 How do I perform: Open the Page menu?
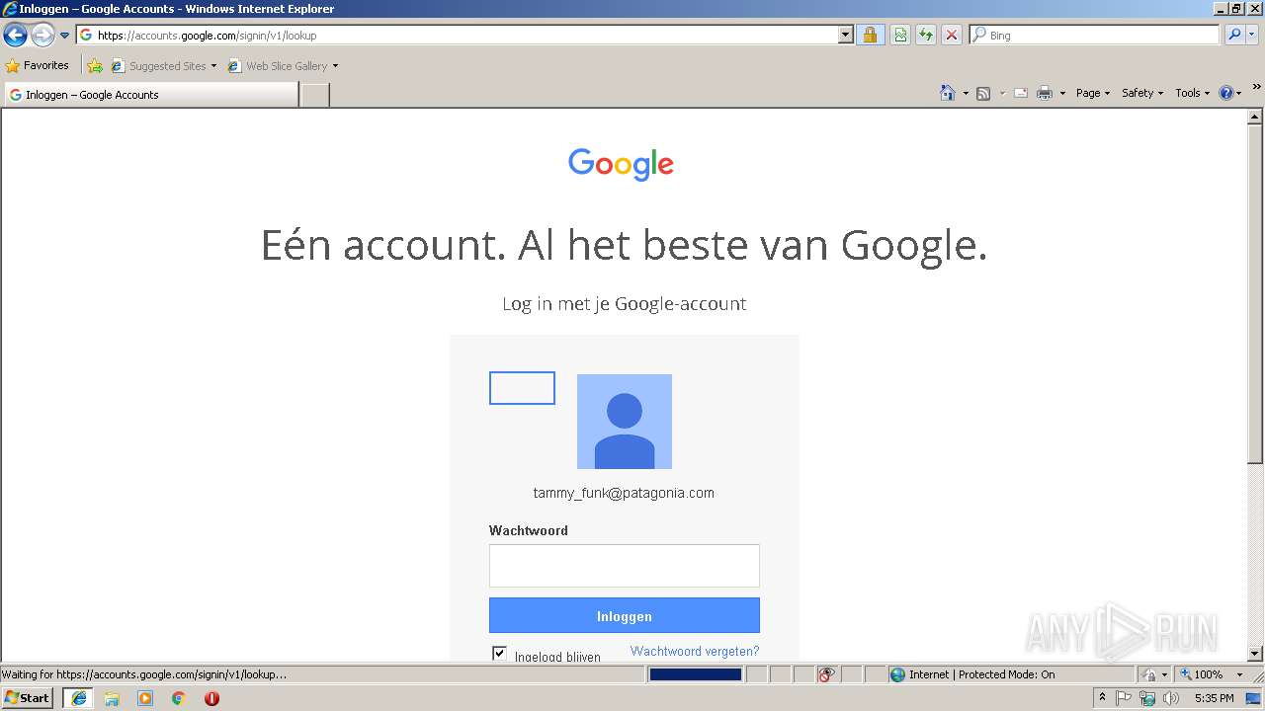pyautogui.click(x=1093, y=93)
